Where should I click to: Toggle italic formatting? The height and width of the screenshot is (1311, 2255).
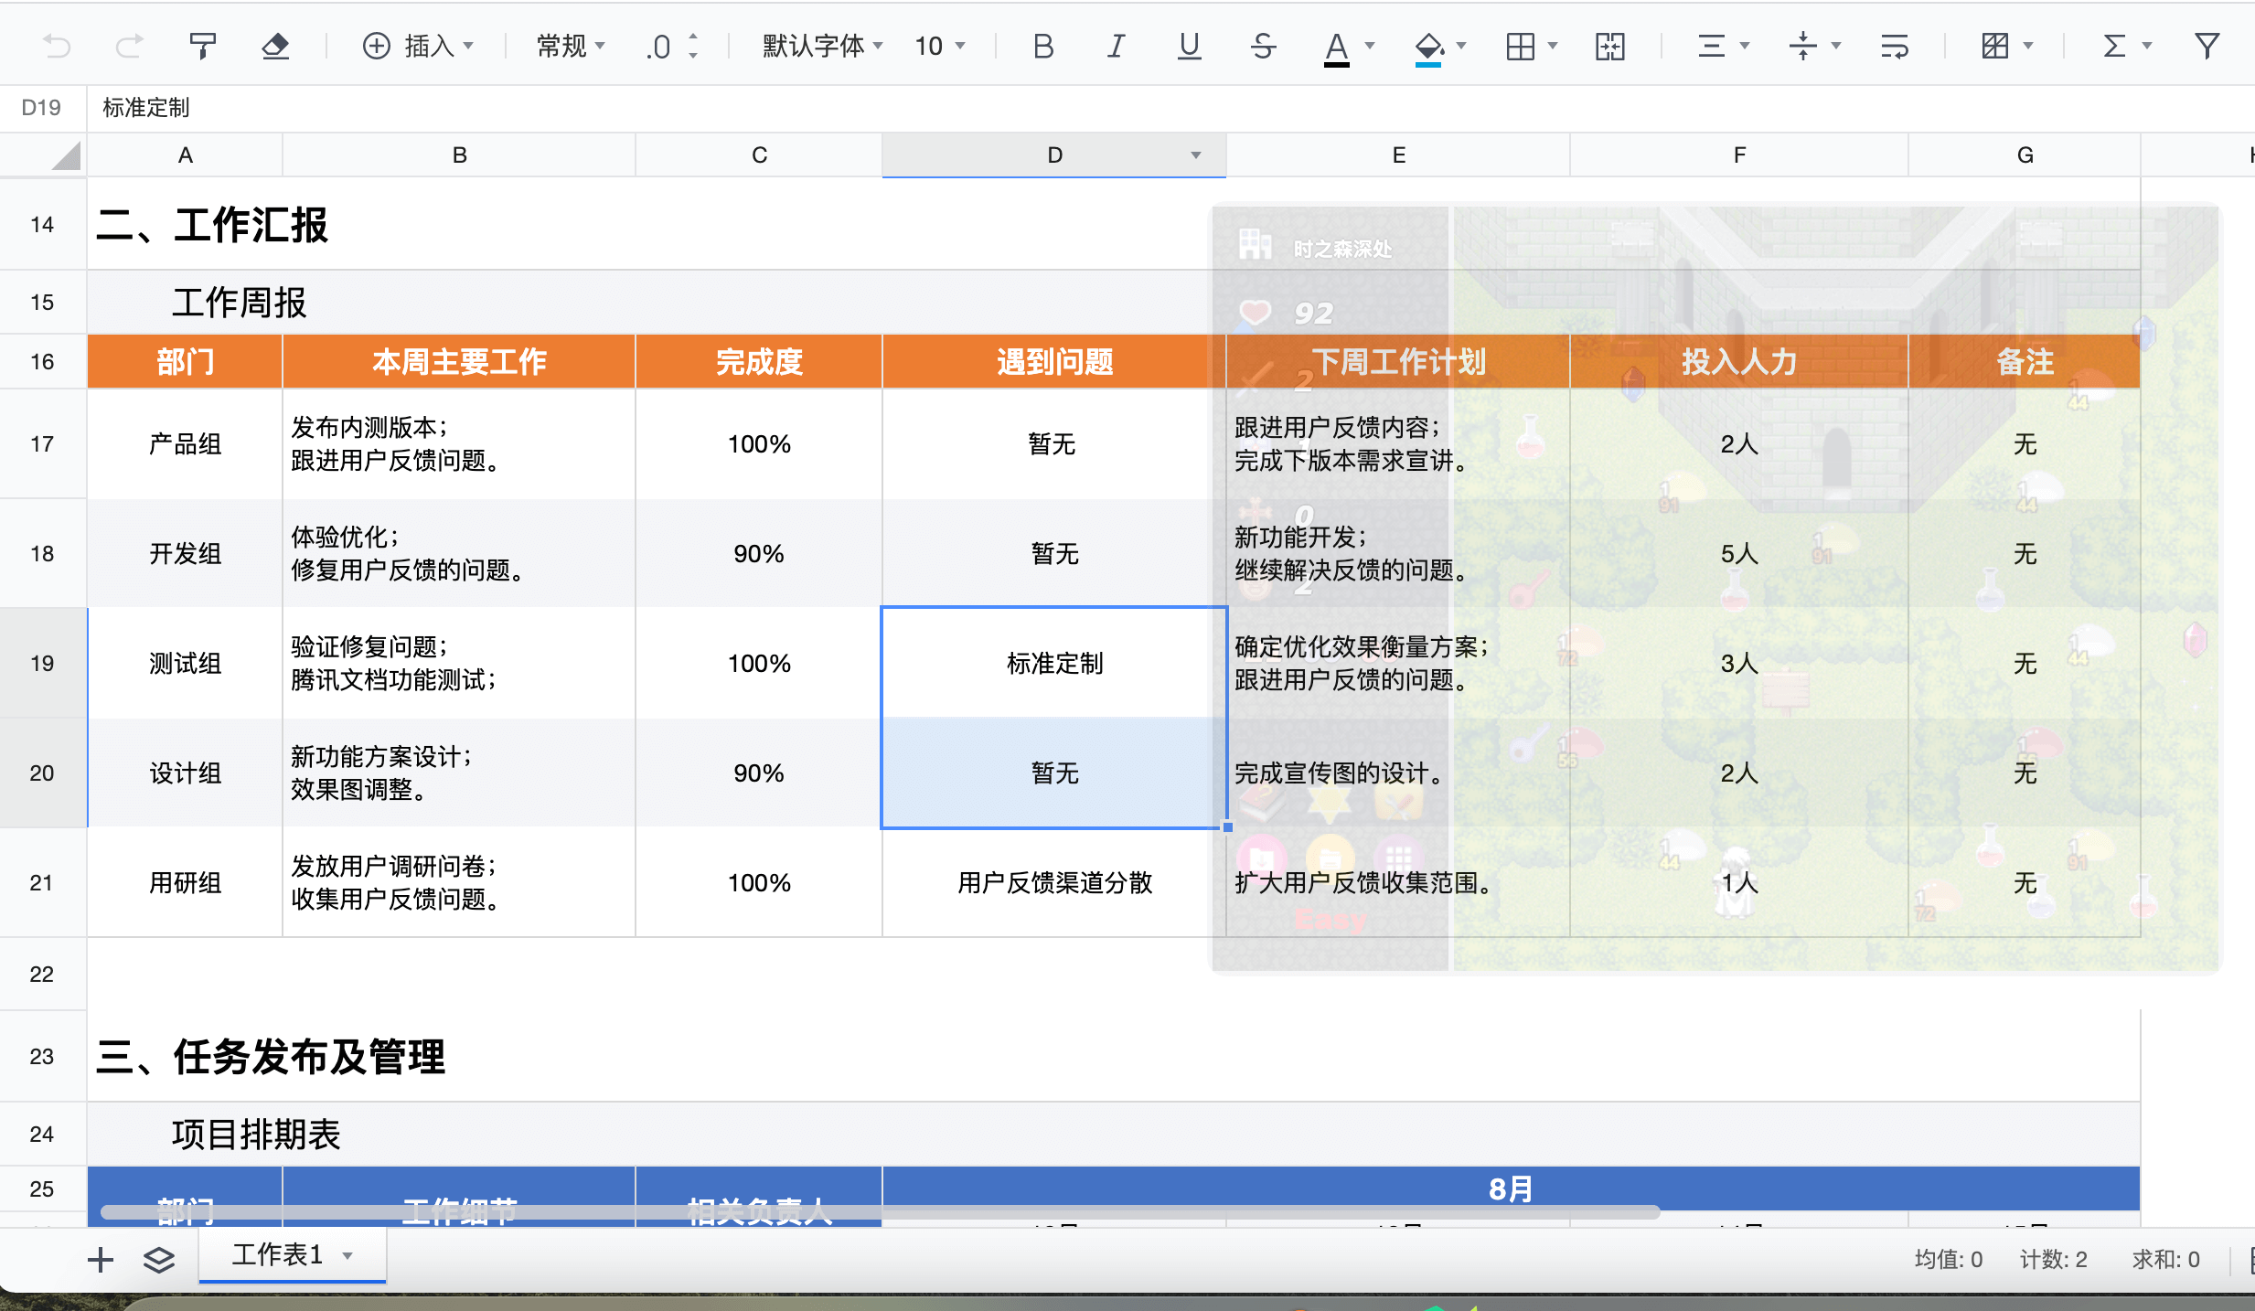click(1116, 46)
